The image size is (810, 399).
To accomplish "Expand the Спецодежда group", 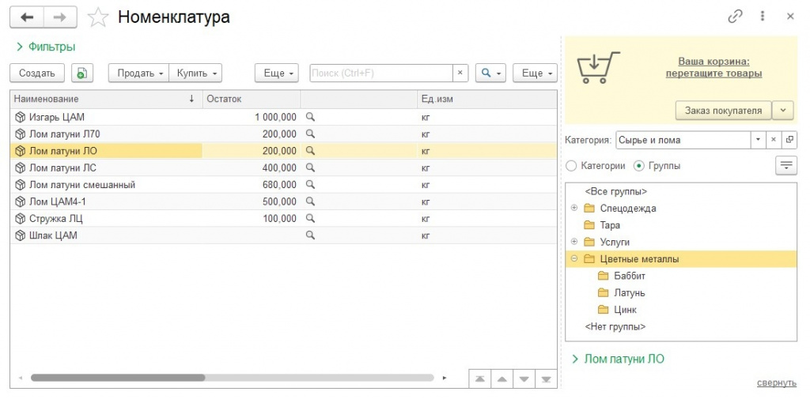I will [x=573, y=209].
